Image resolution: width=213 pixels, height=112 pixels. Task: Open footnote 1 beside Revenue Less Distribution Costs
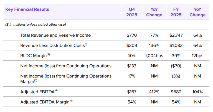tap(86, 44)
